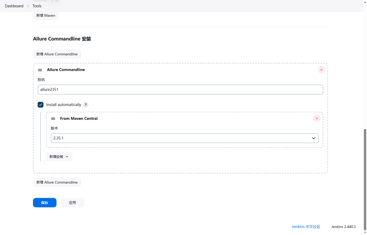
Task: Click the scrollbar down arrow
Action: click(365, 233)
